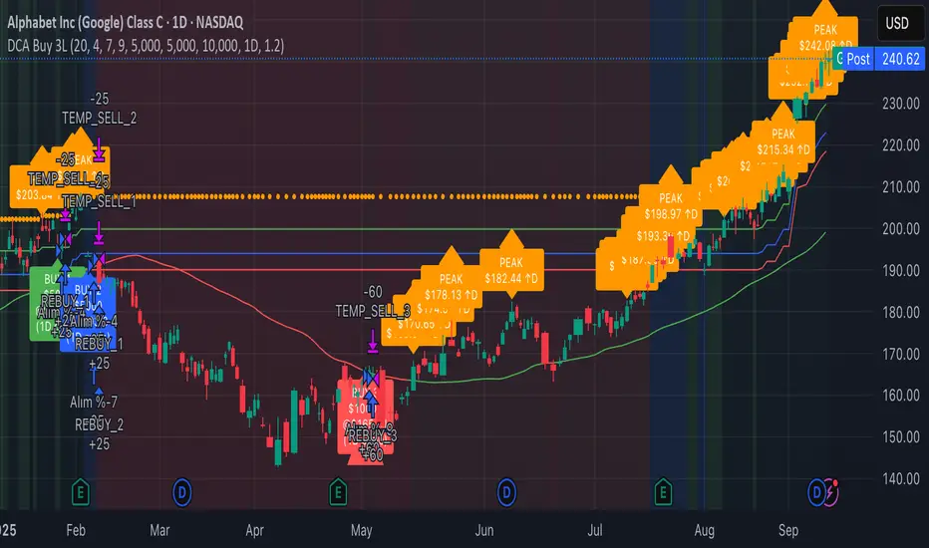The height and width of the screenshot is (548, 929).
Task: Click the -60 text above TEMP_SELL_3
Action: [373, 292]
